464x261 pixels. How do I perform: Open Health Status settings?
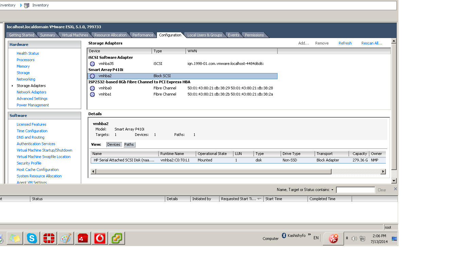point(28,53)
